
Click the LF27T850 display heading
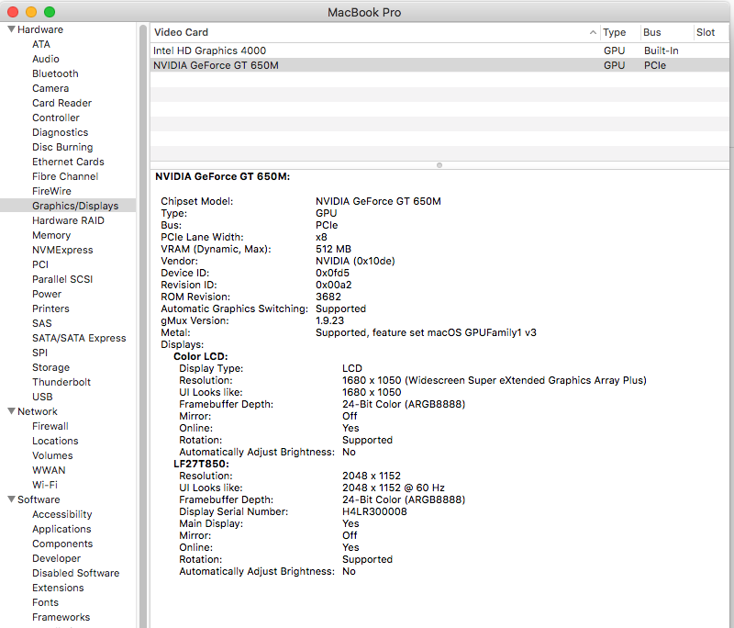coord(201,464)
